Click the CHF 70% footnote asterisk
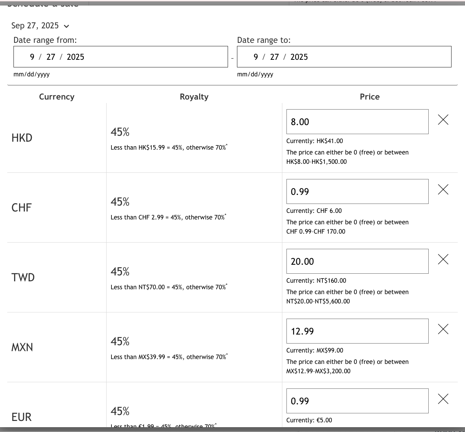 point(225,215)
